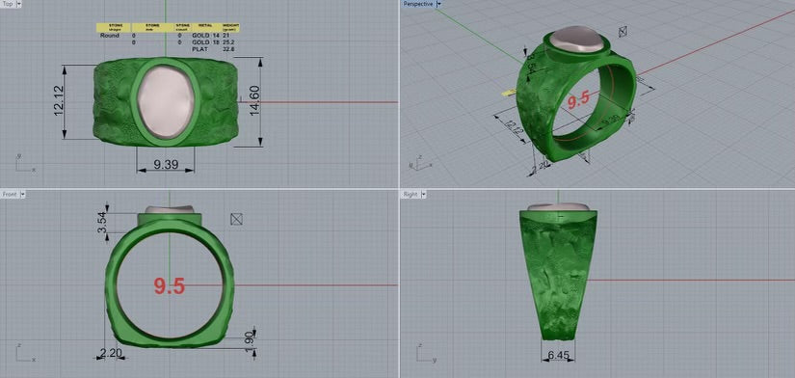Screen dimensions: 795x378
Task: Select the 2.20 dimension in Front viewport
Action: (110, 352)
